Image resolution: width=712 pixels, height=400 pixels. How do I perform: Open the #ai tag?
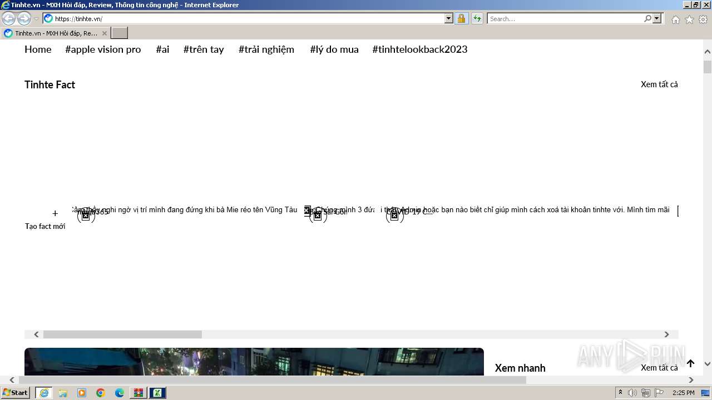click(162, 49)
